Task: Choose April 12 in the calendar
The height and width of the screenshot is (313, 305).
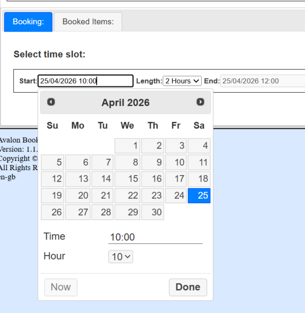Action: coord(52,179)
